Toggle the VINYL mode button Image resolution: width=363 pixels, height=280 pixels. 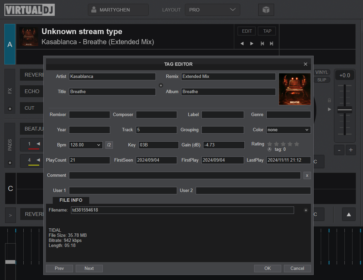pos(322,72)
